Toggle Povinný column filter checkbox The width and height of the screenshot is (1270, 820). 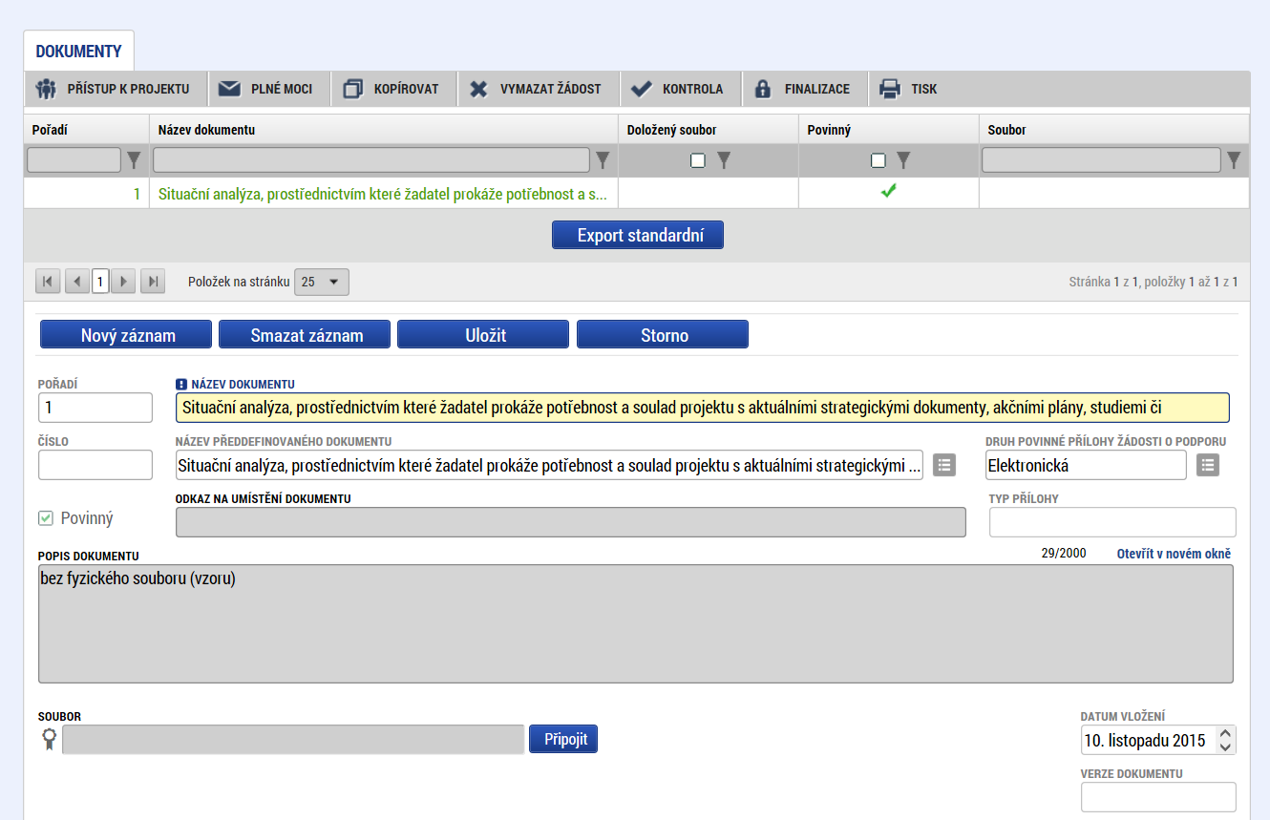point(878,160)
